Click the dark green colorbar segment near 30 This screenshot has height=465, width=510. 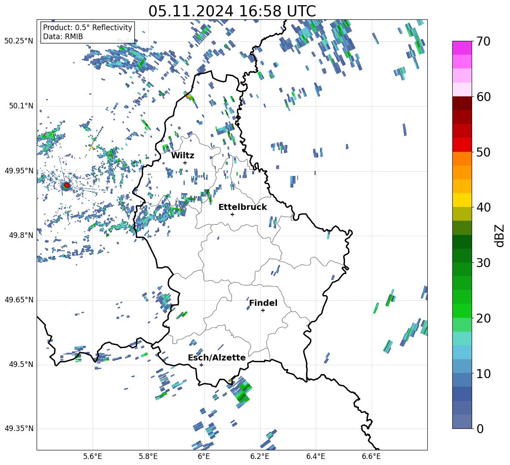point(462,256)
